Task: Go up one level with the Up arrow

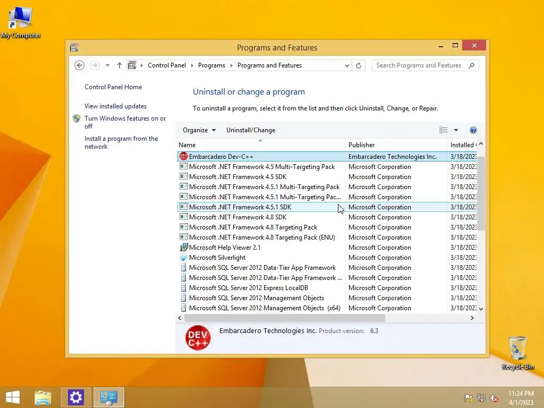Action: (120, 65)
